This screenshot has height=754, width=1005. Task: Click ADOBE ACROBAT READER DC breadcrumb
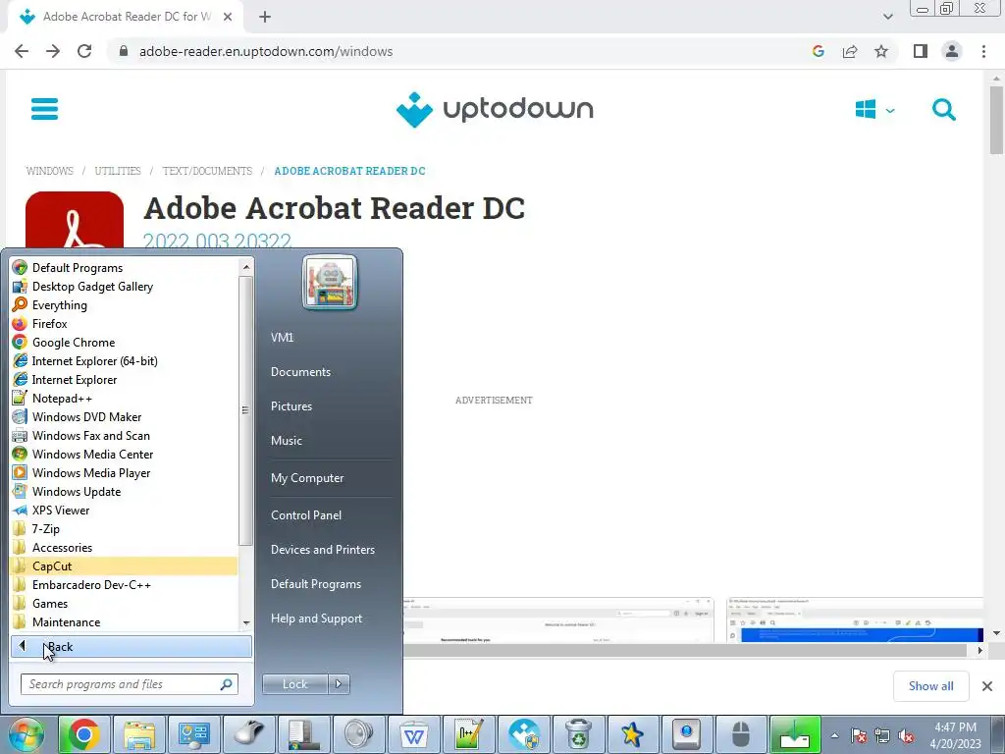coord(349,171)
